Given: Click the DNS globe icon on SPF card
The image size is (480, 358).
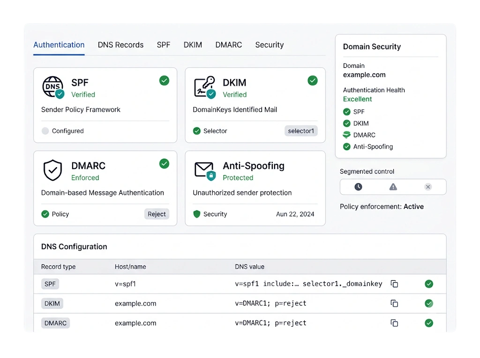Looking at the screenshot, I should tap(53, 88).
